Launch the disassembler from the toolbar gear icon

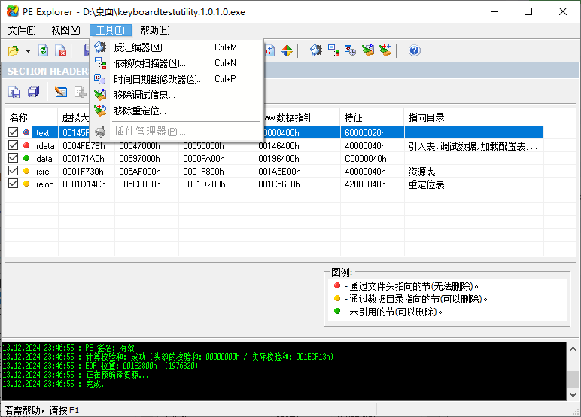coord(316,50)
